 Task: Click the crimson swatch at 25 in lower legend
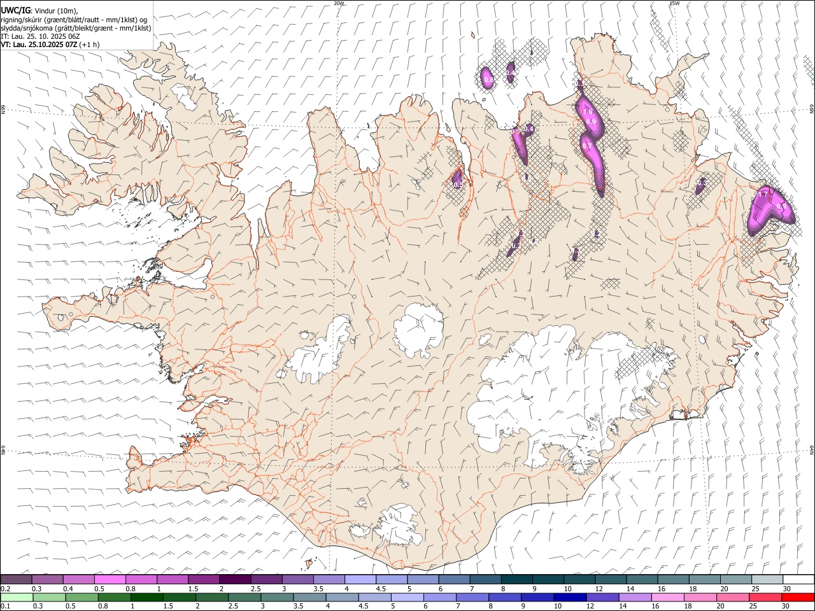pos(765,597)
